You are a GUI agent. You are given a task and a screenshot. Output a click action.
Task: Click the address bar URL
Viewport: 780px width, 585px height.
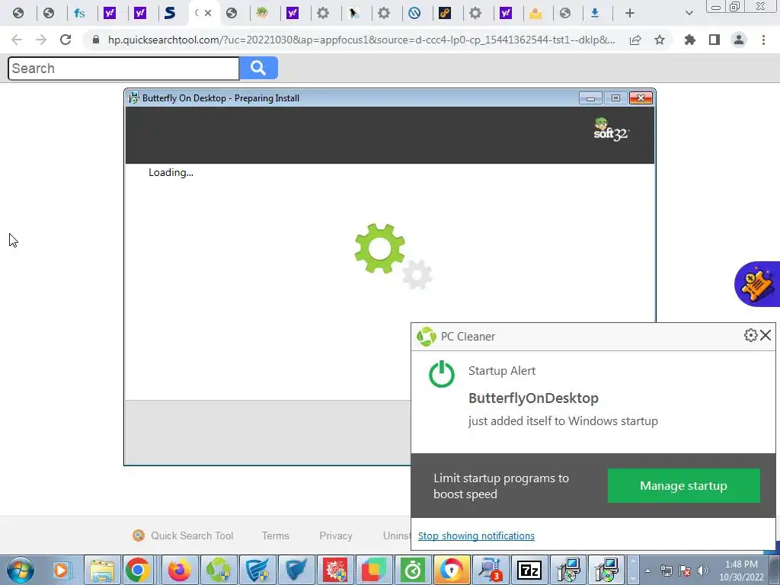pos(361,40)
